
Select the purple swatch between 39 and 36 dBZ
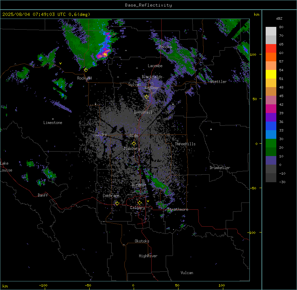coord(271,117)
